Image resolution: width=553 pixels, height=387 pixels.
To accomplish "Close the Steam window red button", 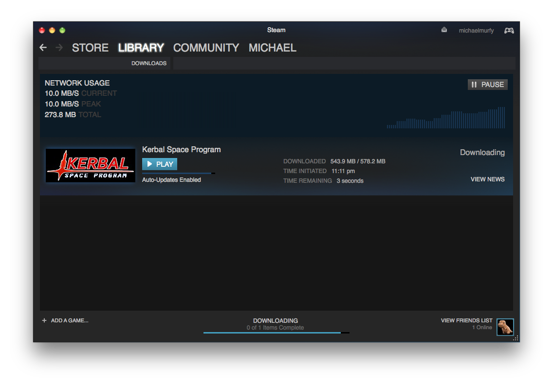I will point(42,30).
